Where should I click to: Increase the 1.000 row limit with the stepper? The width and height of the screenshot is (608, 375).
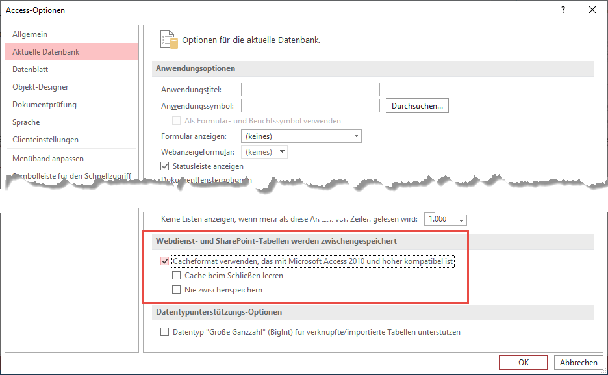click(462, 216)
